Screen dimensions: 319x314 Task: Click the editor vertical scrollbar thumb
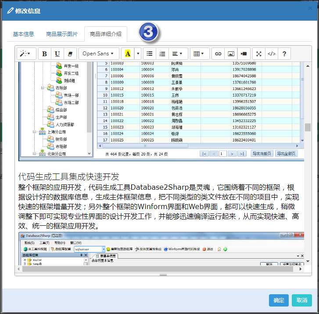pos(308,127)
